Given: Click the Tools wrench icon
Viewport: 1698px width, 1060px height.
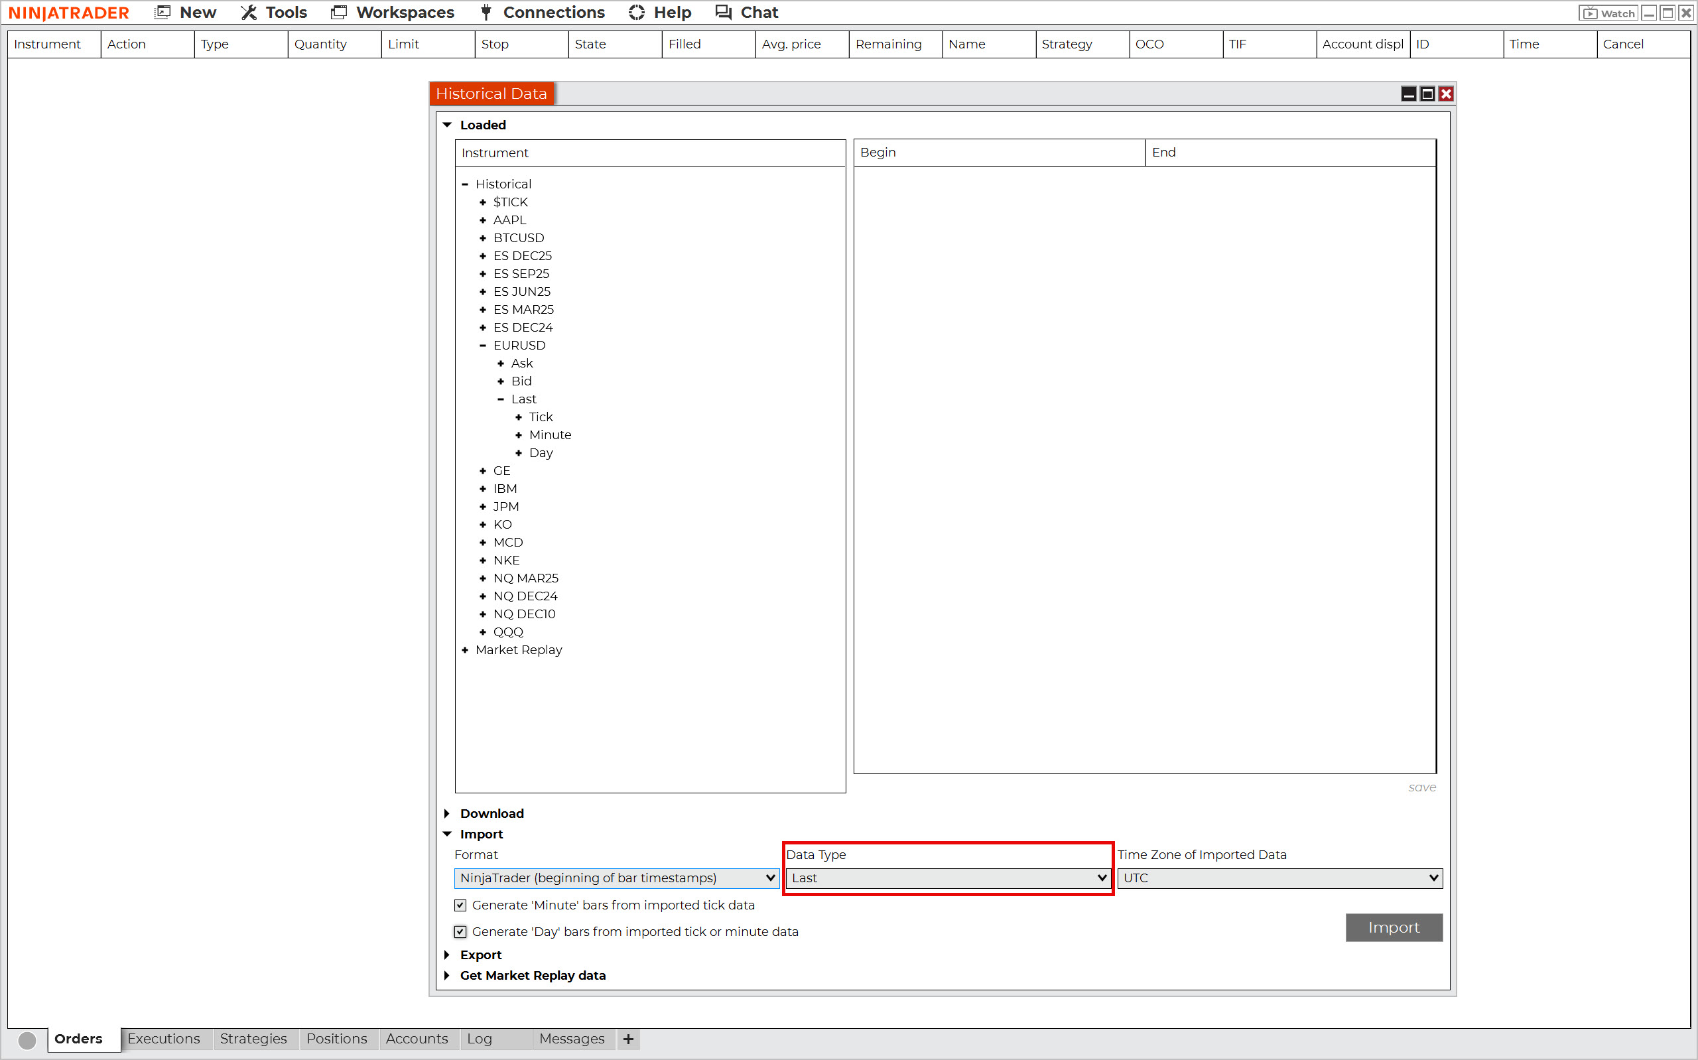Looking at the screenshot, I should [249, 12].
